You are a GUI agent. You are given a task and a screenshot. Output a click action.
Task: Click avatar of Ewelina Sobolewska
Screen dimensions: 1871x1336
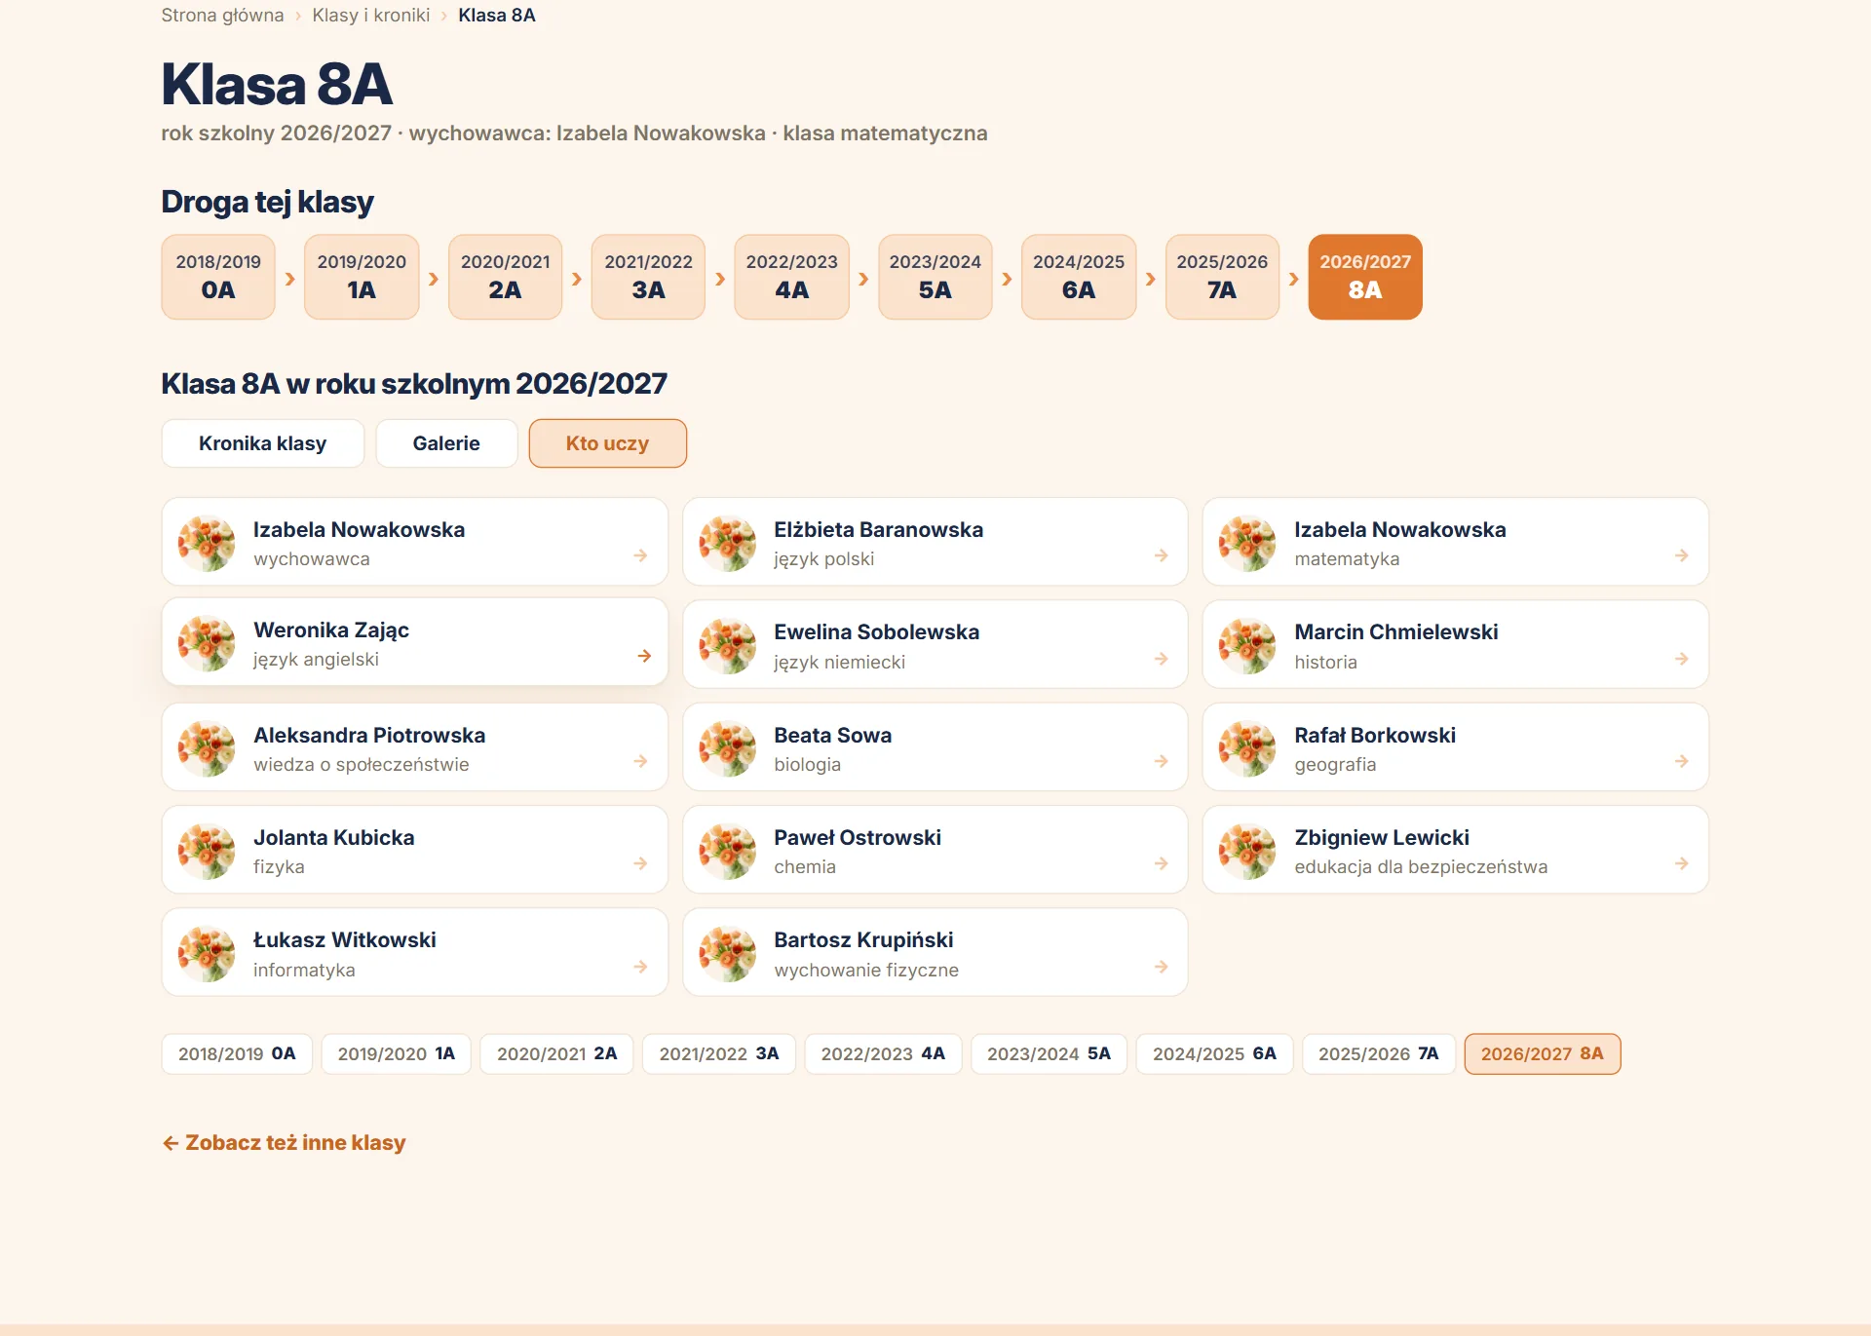[727, 645]
